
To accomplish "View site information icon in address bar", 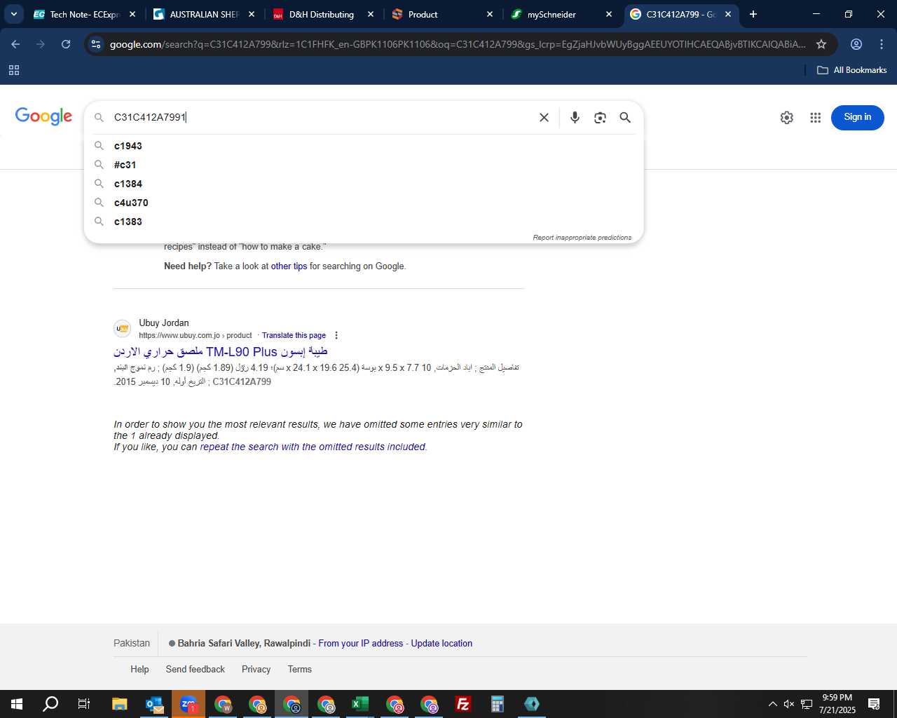I will [97, 44].
